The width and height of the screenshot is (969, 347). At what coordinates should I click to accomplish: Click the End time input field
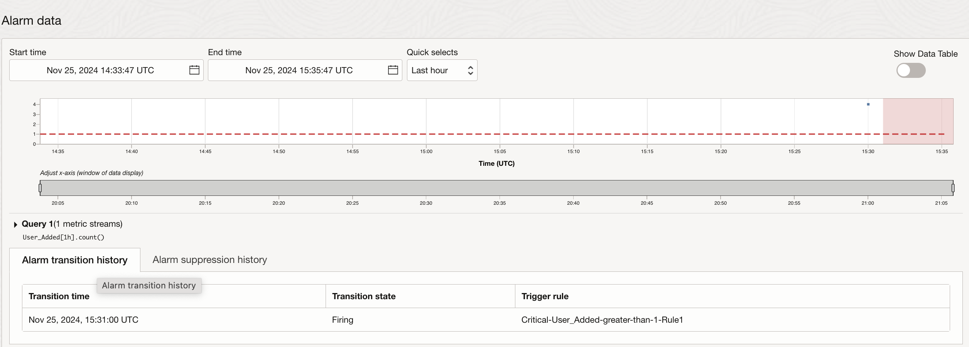click(299, 70)
